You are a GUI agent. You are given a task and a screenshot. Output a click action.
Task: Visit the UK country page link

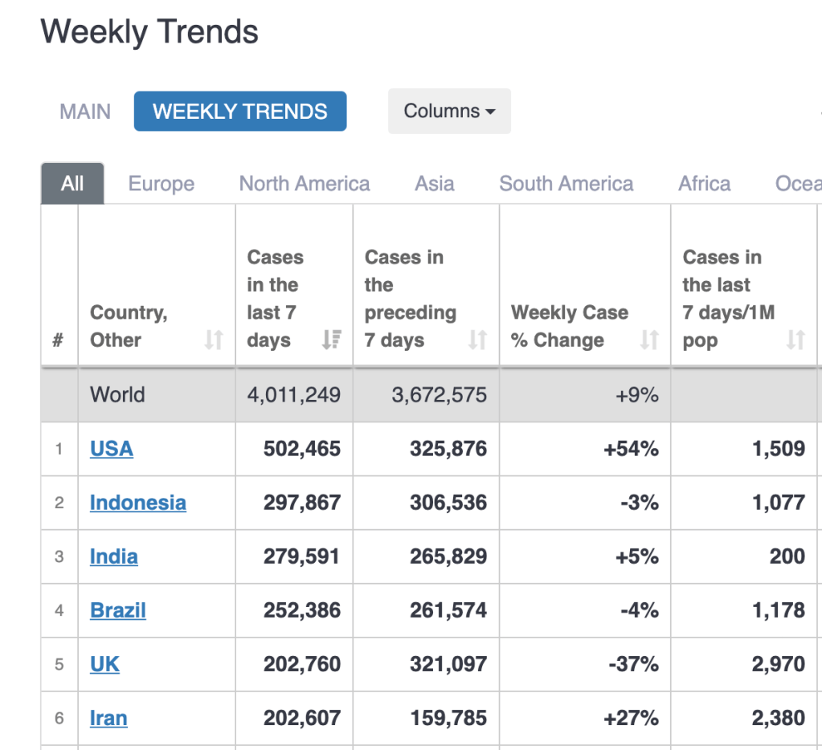point(104,664)
